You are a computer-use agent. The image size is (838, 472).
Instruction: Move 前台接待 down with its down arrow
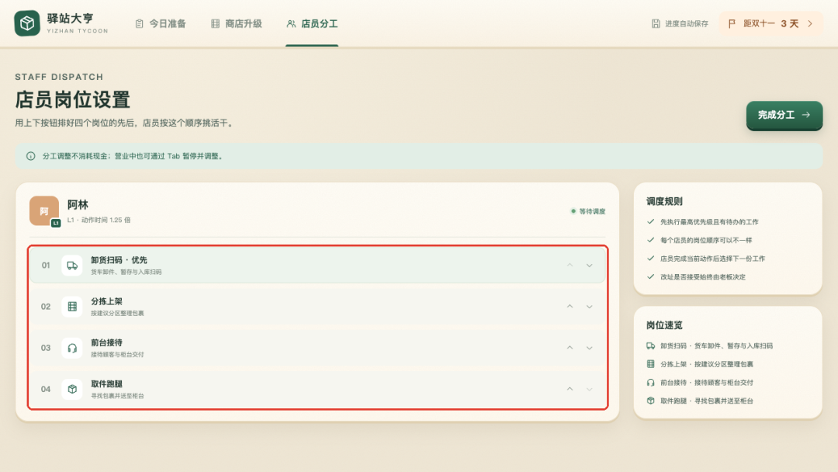pos(589,348)
